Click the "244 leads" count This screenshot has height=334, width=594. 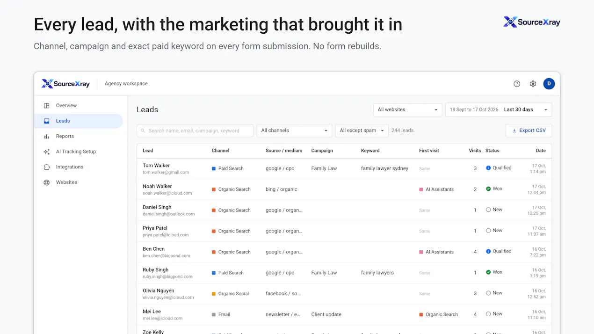click(x=402, y=131)
